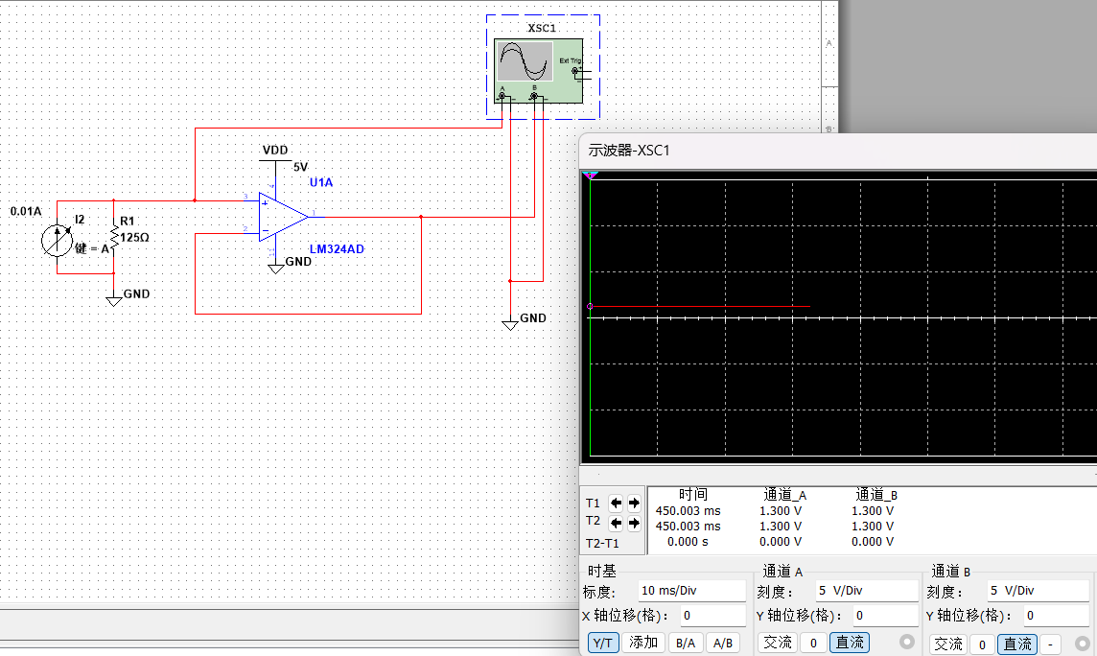Click the 通道_B column header in readout
This screenshot has height=656, width=1097.
[x=875, y=495]
